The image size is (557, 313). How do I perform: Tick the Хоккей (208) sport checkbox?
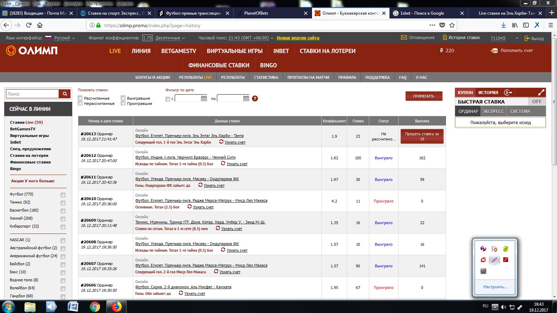63,219
